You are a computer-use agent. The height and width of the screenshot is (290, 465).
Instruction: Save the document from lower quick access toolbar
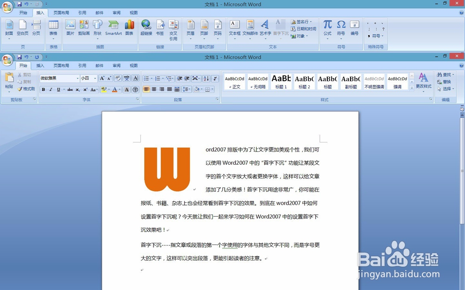(20, 57)
